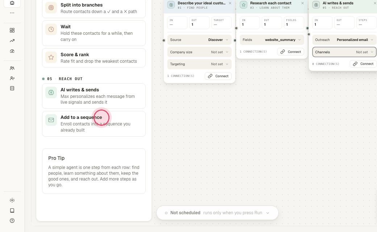Viewport: 377px width, 232px height.
Task: Click the TARGET stat box in first node
Action: click(221, 22)
